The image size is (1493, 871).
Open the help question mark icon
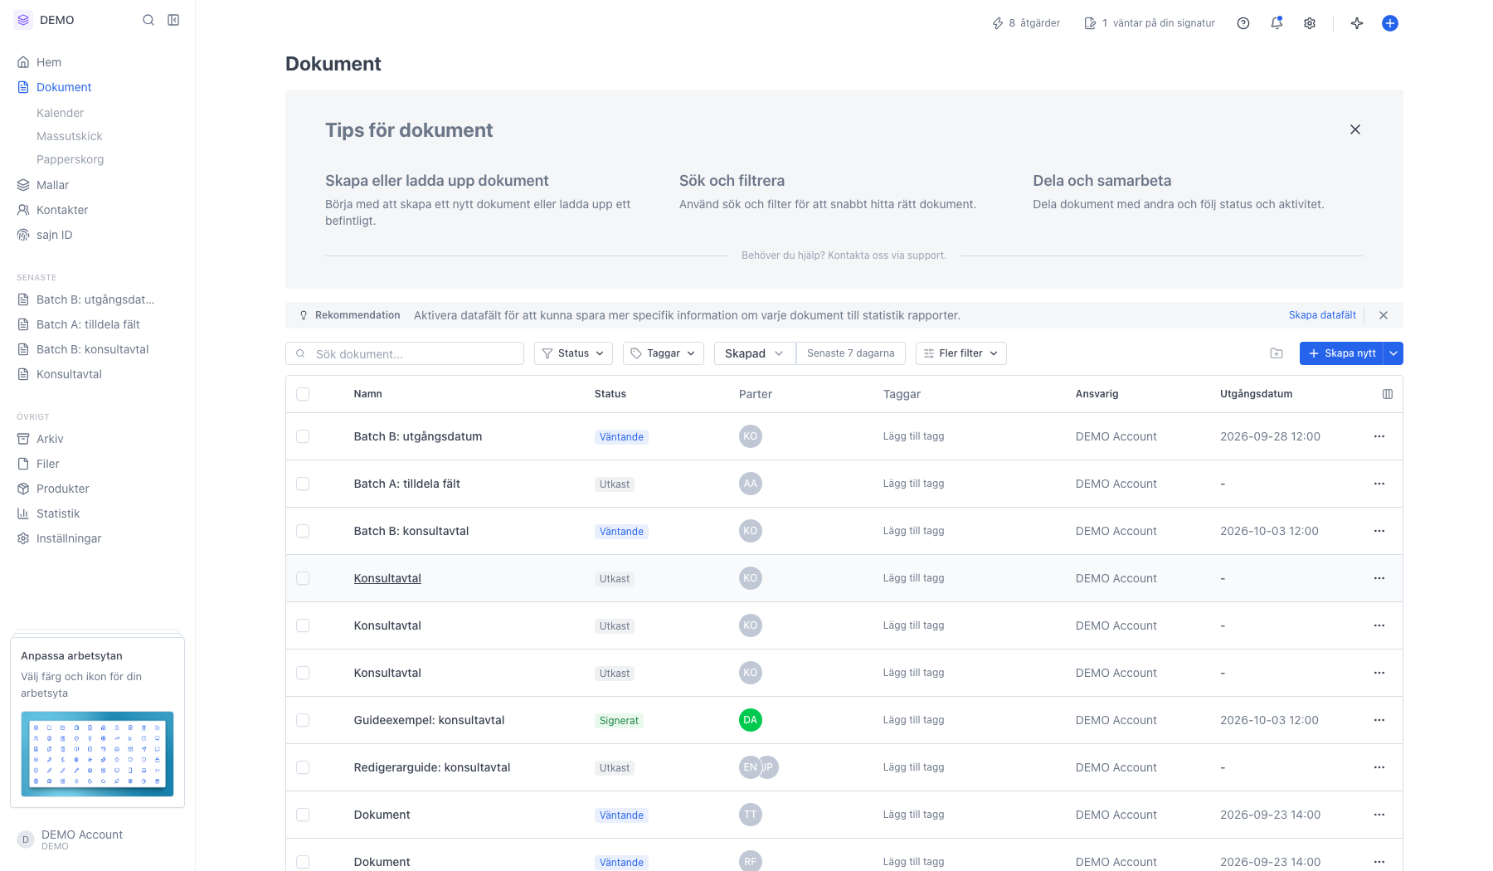[1243, 23]
